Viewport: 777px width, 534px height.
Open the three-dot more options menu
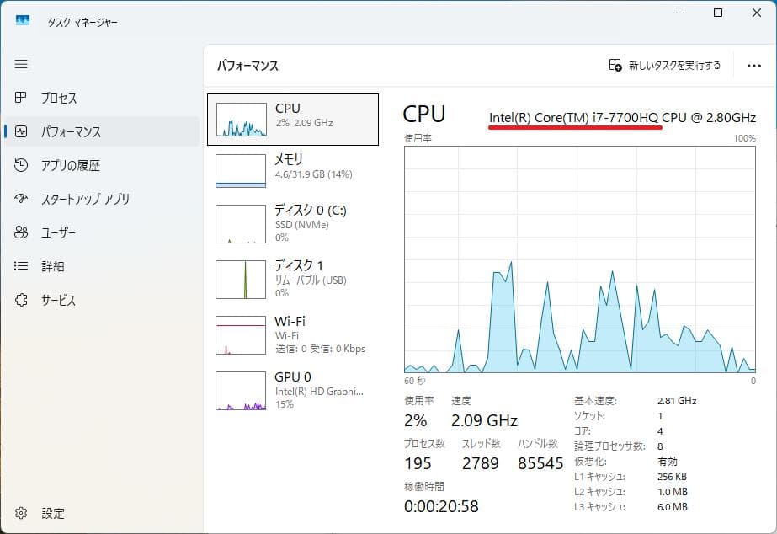tap(756, 65)
